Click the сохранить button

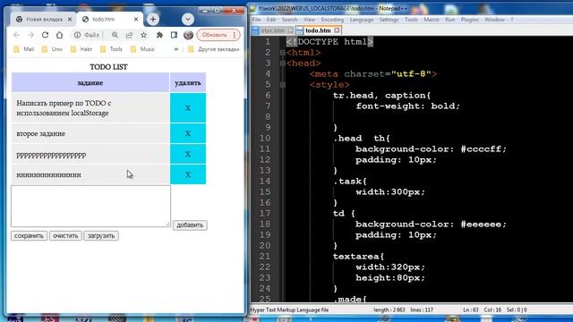pyautogui.click(x=29, y=236)
